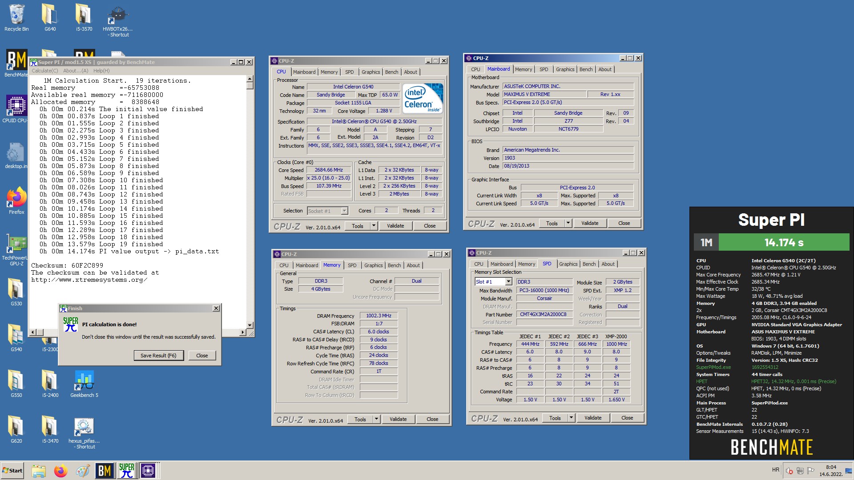Open the i5-3570 folder icon
Viewport: 854px width, 480px height.
pos(84,18)
